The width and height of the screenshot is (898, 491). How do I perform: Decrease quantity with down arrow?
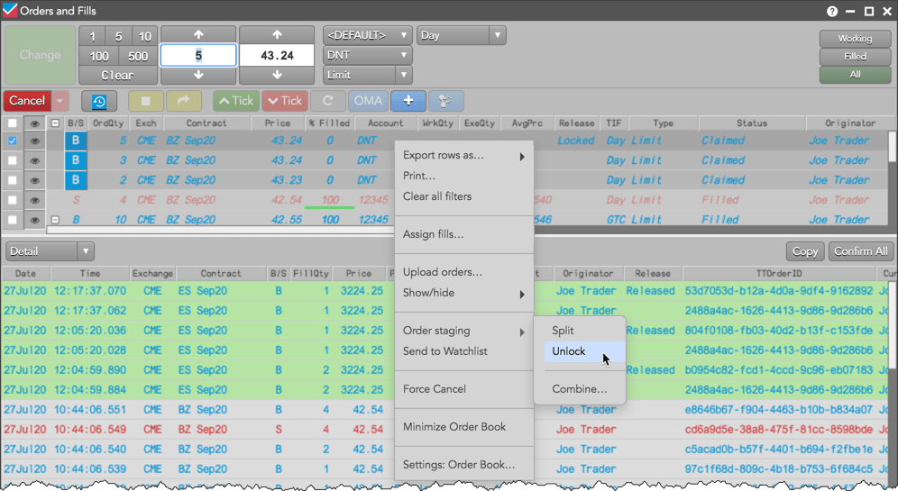point(198,75)
